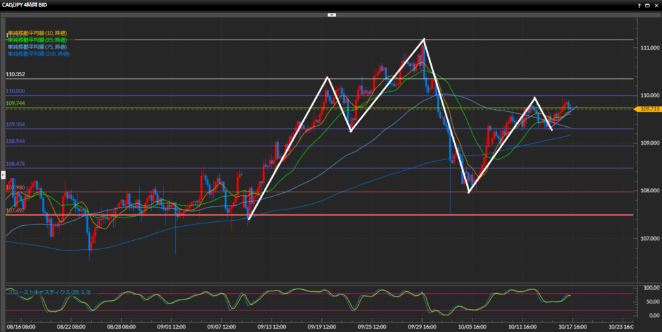
Task: Select the 200-period moving average label
Action: click(x=38, y=54)
